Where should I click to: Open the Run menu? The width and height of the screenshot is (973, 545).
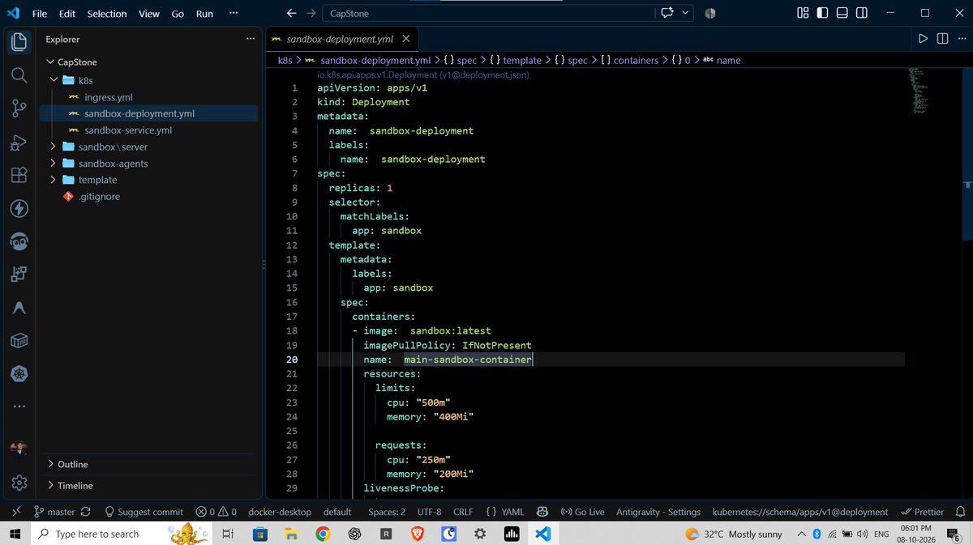pyautogui.click(x=205, y=14)
